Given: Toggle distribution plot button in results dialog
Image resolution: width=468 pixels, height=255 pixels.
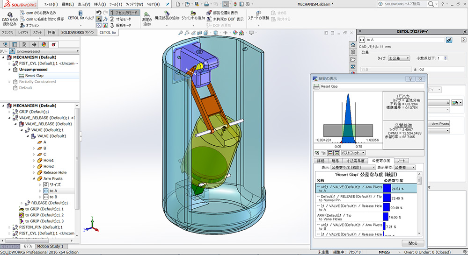Looking at the screenshot, I should pyautogui.click(x=336, y=153).
